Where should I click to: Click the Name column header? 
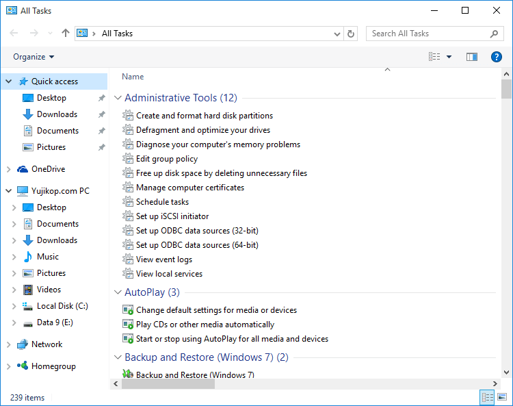pos(133,77)
